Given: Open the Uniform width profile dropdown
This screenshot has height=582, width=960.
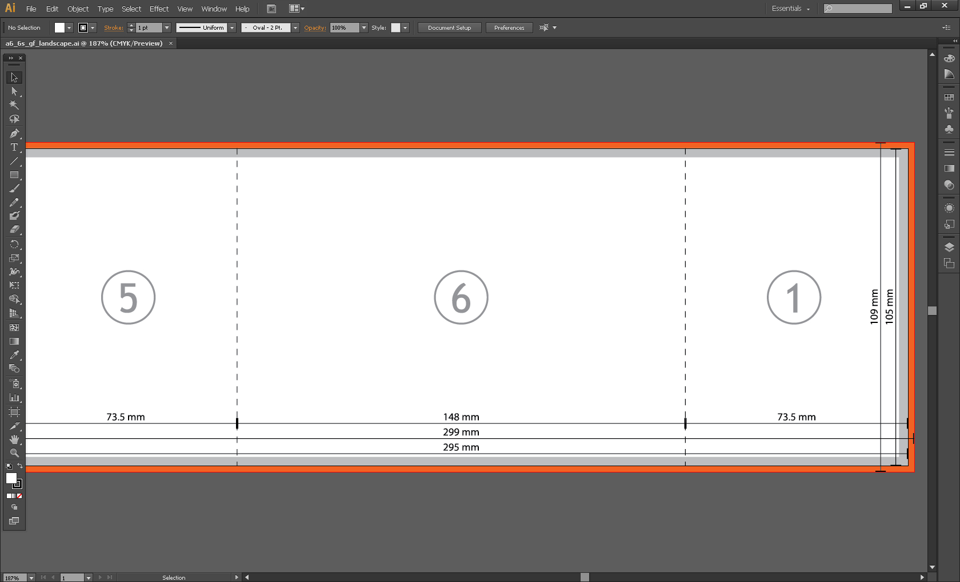Looking at the screenshot, I should (x=232, y=28).
